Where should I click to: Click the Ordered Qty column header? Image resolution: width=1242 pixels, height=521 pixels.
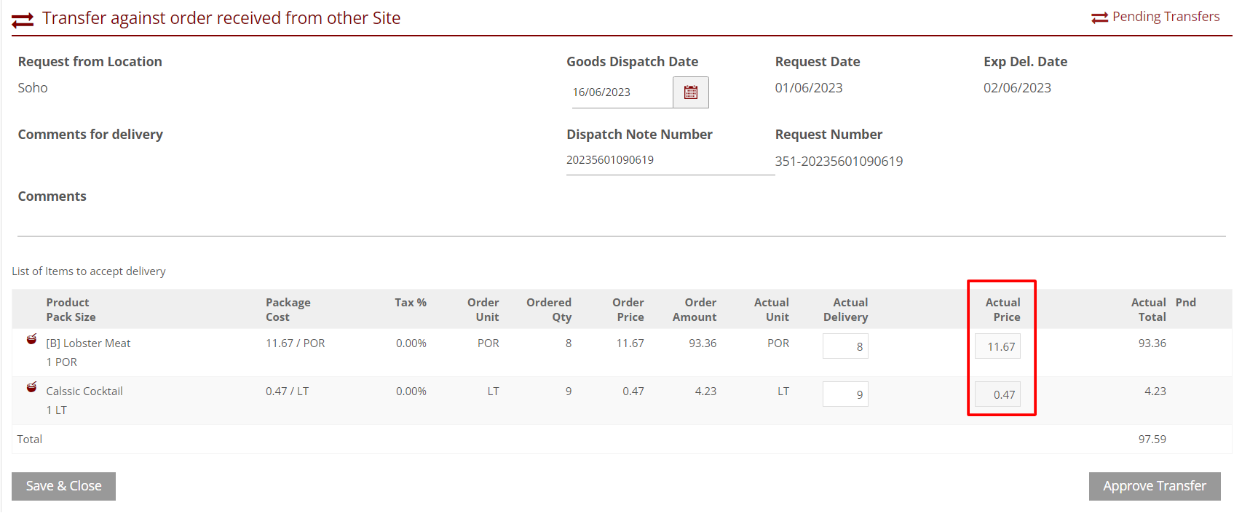(x=549, y=309)
